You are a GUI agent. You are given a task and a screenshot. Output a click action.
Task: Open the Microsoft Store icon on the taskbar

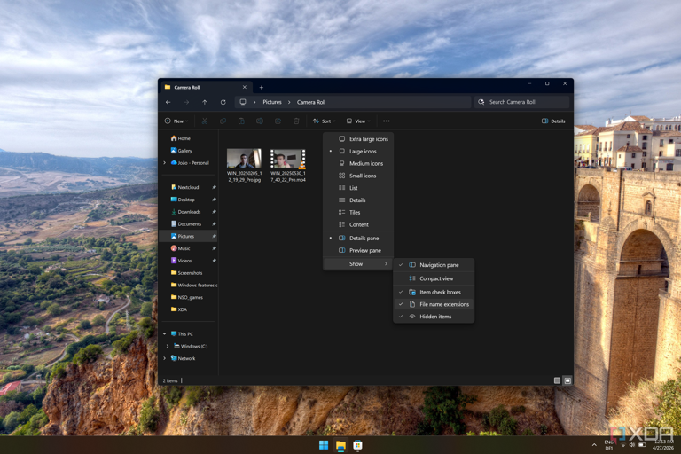357,445
